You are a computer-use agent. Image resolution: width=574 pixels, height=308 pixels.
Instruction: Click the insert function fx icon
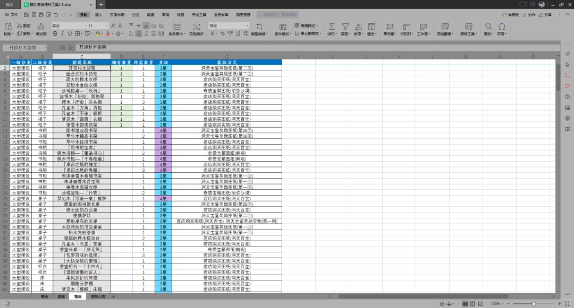[x=71, y=47]
